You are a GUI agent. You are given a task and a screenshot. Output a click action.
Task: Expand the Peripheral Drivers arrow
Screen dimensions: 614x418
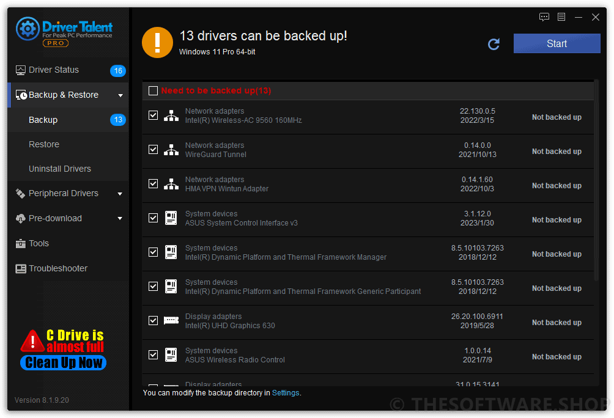click(120, 194)
